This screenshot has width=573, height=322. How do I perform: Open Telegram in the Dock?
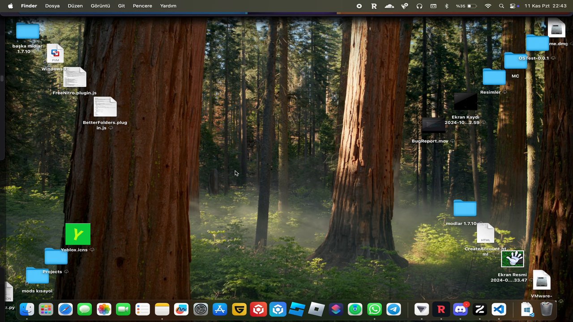394,309
